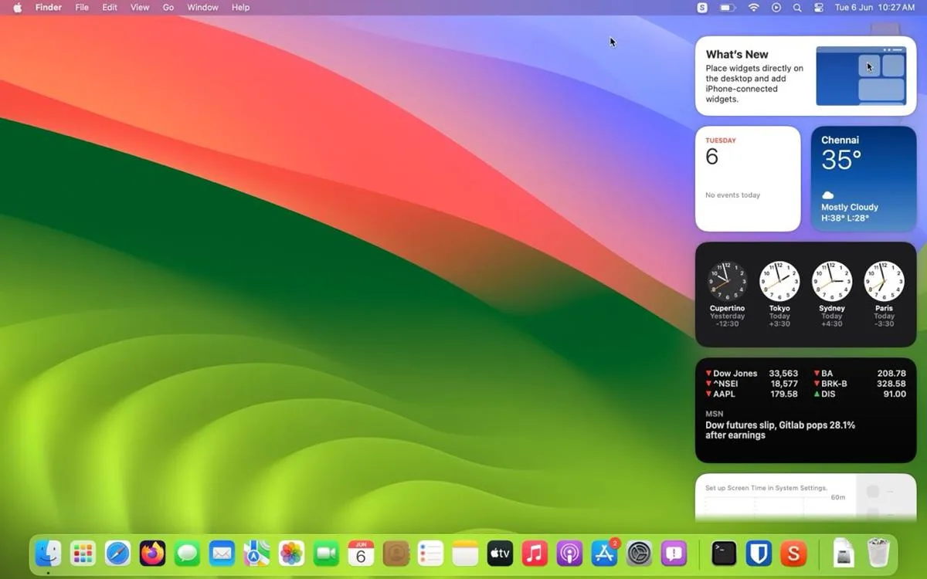This screenshot has width=927, height=579.
Task: Open System Settings from the dock
Action: point(640,554)
